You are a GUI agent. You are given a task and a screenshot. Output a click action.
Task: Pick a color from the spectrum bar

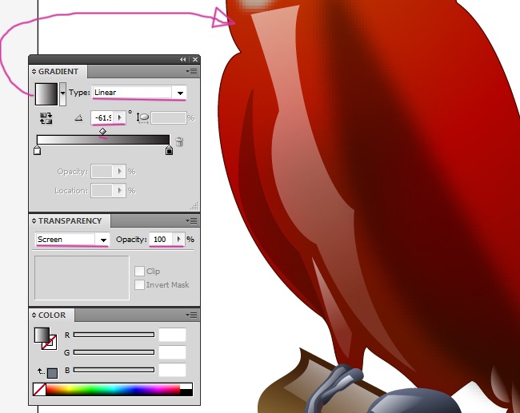tap(112, 390)
